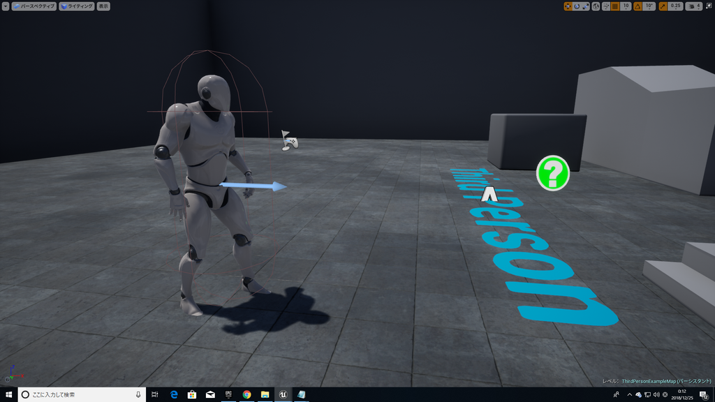Open viewport options dropdown arrow at top-left

tap(6, 6)
